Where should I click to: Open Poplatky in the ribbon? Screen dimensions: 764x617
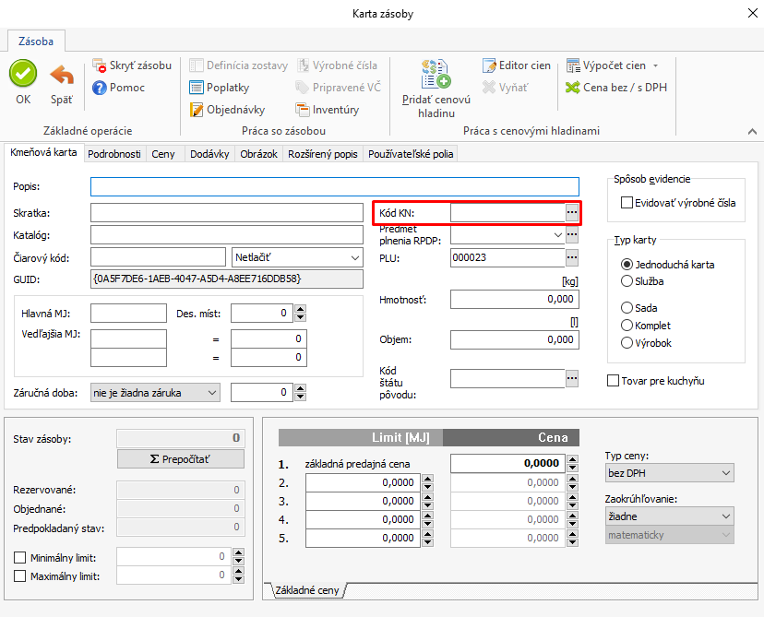220,88
